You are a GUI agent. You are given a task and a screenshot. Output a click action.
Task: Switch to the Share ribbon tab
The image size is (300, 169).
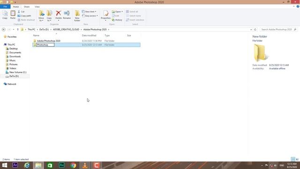pyautogui.click(x=27, y=7)
